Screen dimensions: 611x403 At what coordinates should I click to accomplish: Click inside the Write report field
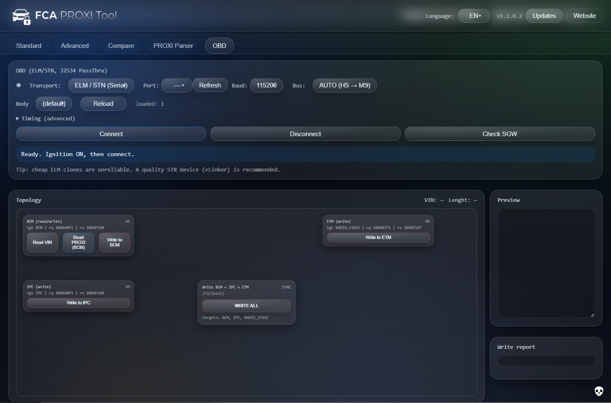pyautogui.click(x=546, y=361)
